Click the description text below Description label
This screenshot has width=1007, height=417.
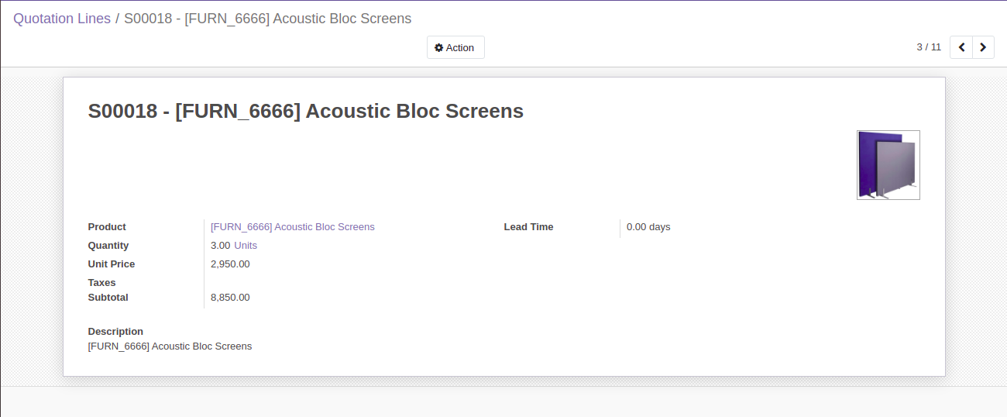[x=170, y=346]
